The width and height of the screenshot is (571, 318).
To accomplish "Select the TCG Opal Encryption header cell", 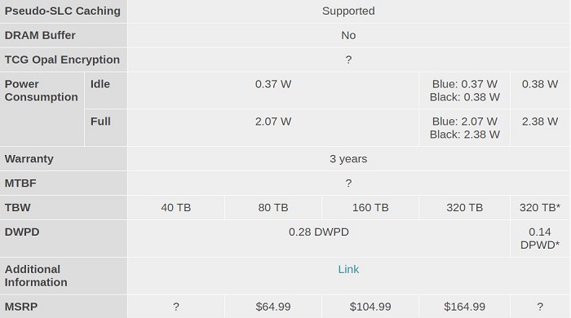I will click(64, 60).
